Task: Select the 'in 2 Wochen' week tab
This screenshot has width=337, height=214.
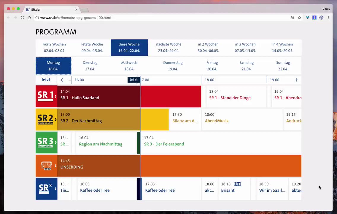Action: [x=208, y=48]
